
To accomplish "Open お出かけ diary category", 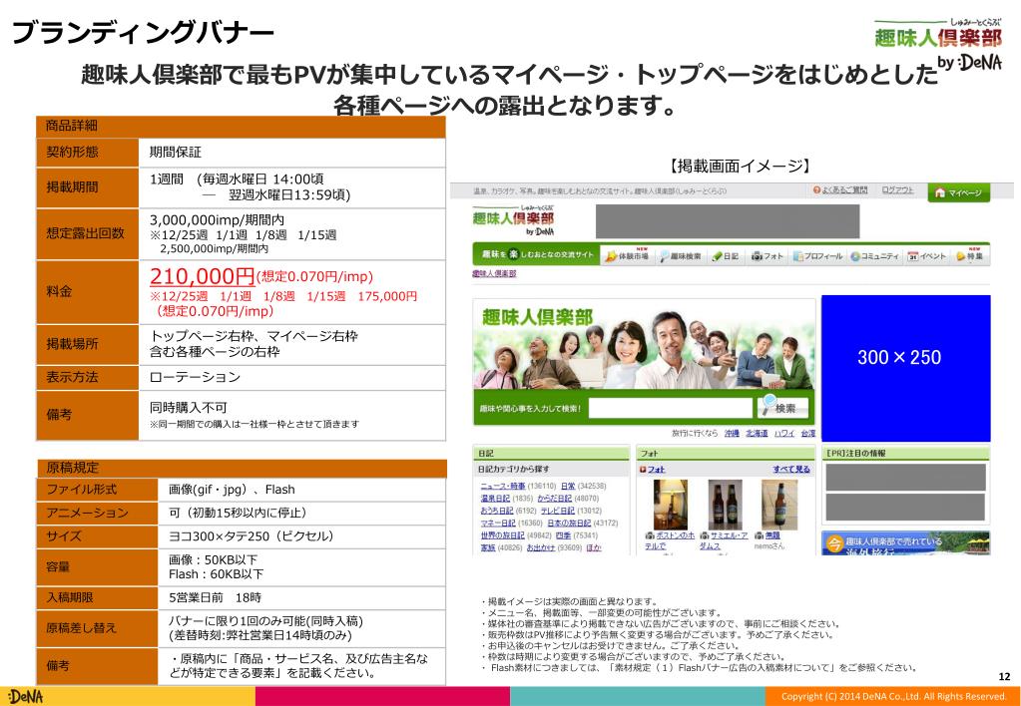I will click(x=541, y=547).
